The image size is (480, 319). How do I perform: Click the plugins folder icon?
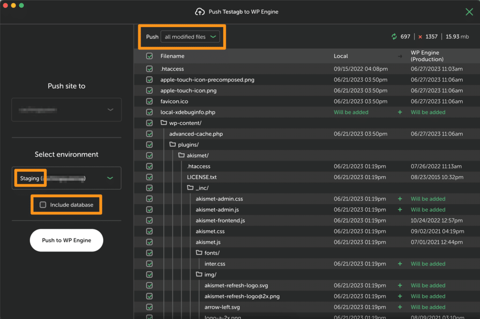[172, 145]
